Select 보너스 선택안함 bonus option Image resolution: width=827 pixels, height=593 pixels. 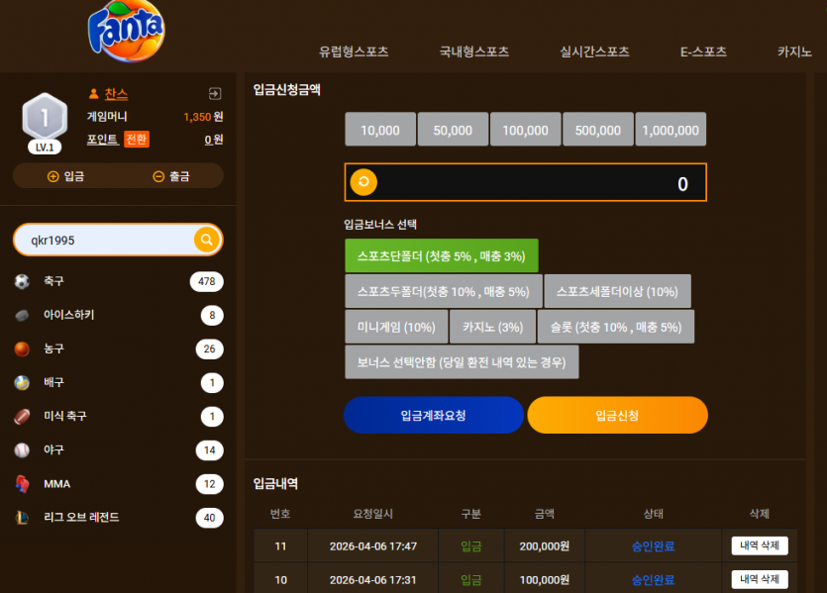462,362
